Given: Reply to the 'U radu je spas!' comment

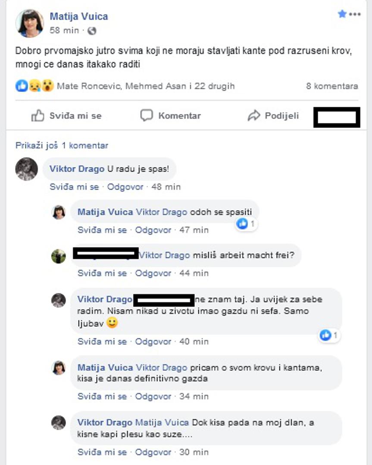Looking at the screenshot, I should click(x=125, y=187).
